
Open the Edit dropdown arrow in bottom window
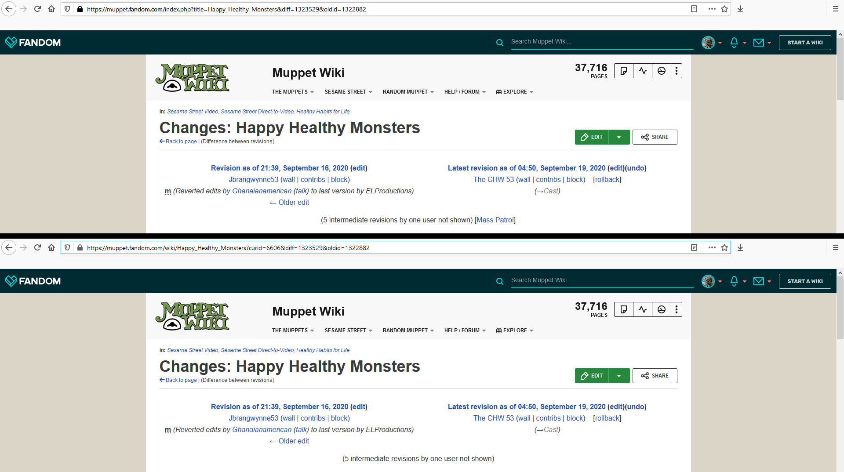pyautogui.click(x=619, y=376)
